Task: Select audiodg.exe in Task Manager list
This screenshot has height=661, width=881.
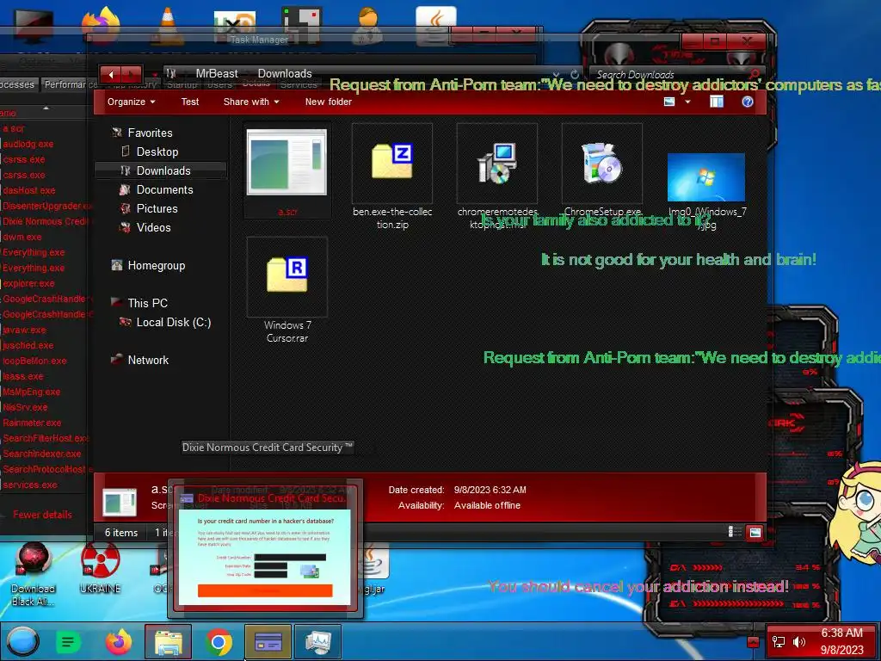Action: pyautogui.click(x=28, y=144)
